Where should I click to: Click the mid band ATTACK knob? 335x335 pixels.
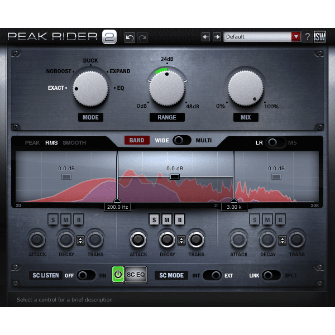coord(138,240)
